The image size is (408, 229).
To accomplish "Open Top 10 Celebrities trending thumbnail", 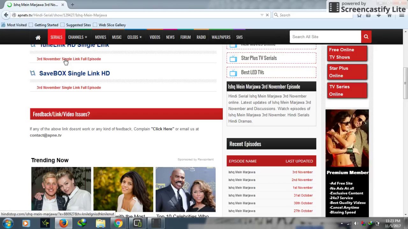I will (x=186, y=189).
